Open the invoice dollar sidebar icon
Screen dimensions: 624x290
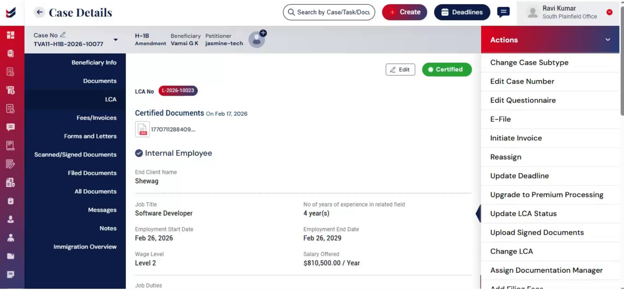pyautogui.click(x=11, y=90)
